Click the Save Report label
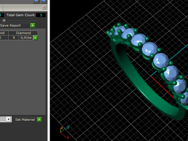The height and width of the screenshot is (141, 188). 11,25
